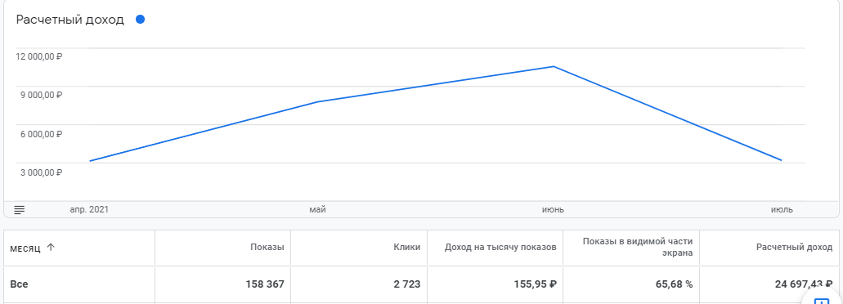Image resolution: width=843 pixels, height=304 pixels.
Task: Click Показы в видимой части экрана header
Action: [638, 248]
